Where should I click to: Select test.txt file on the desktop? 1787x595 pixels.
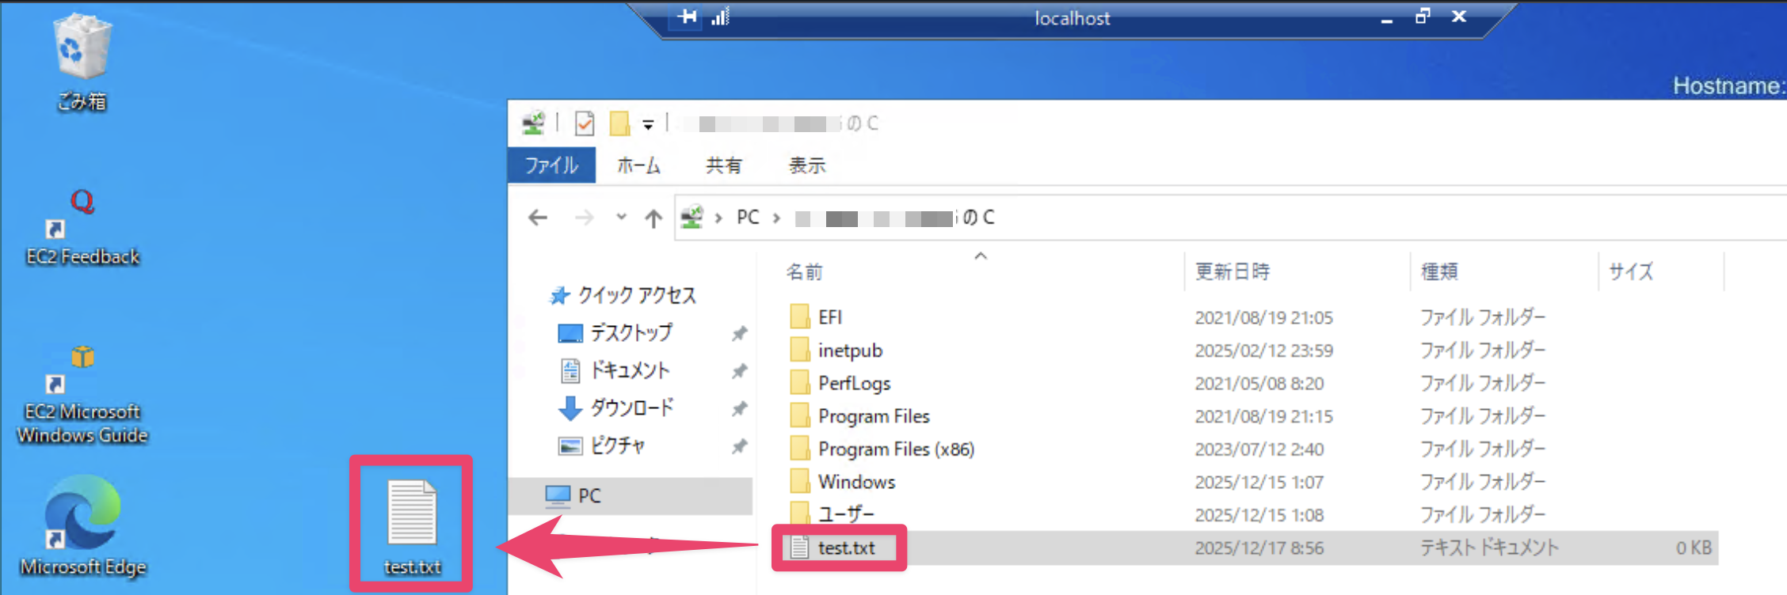point(412,527)
